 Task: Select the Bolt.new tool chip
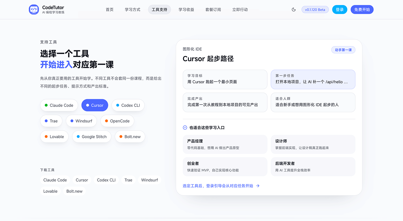click(x=130, y=137)
